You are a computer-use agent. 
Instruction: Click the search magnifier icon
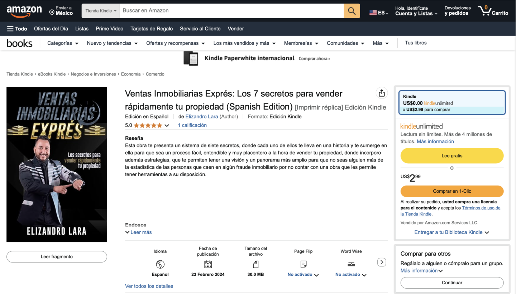351,11
